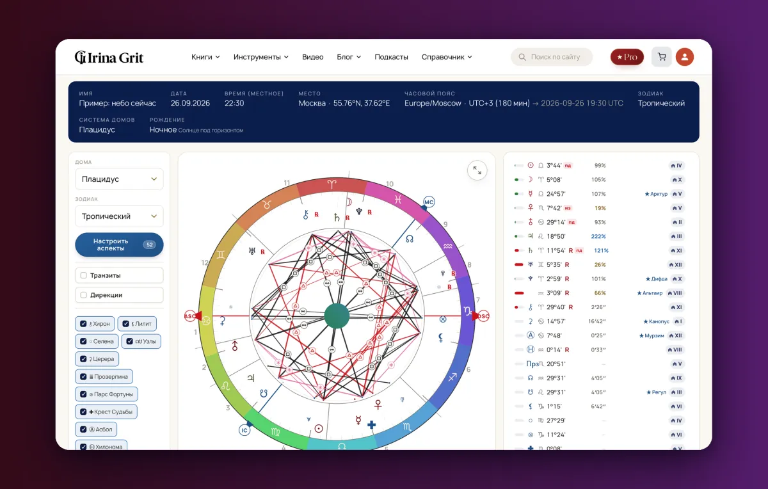This screenshot has height=489, width=768.
Task: Select the Virgo sign on the zodiac ring
Action: (275, 432)
